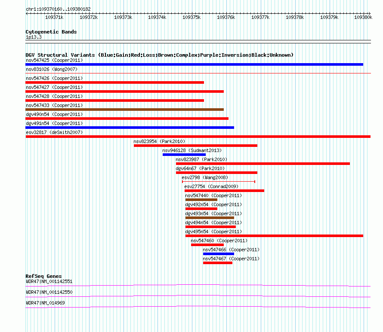Click WDR47|NM_001142550 gene label
Screen dimensions: 383x332
click(x=49, y=292)
